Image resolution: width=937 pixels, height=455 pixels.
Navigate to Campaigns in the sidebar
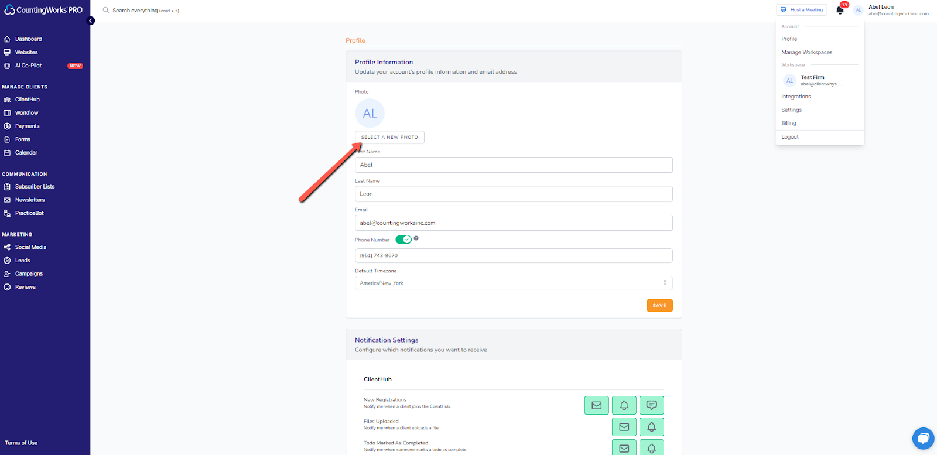[29, 274]
